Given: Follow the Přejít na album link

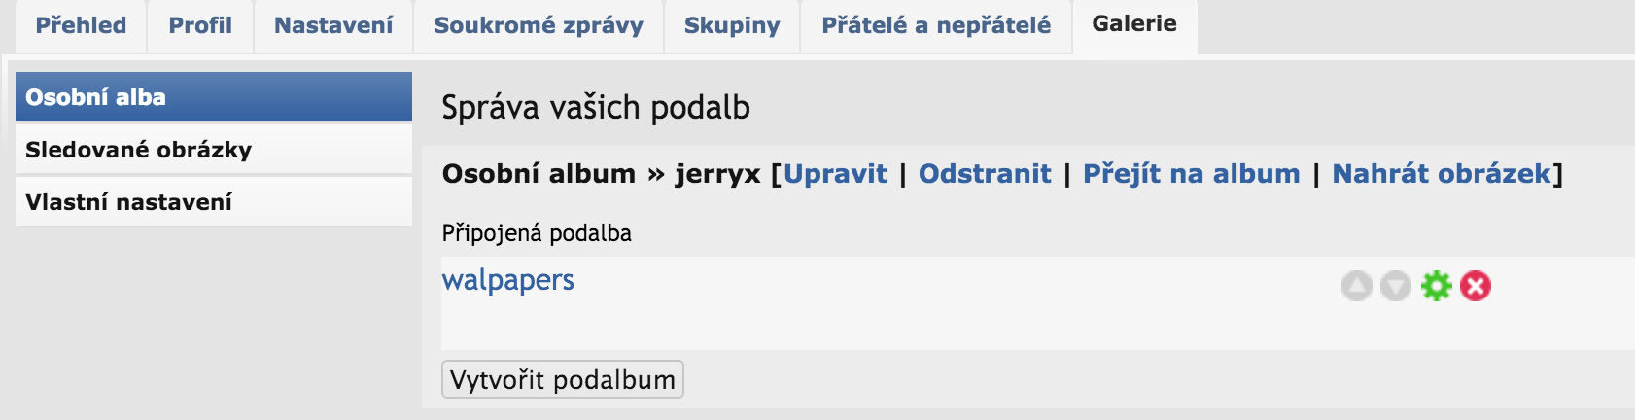Looking at the screenshot, I should coord(1192,174).
